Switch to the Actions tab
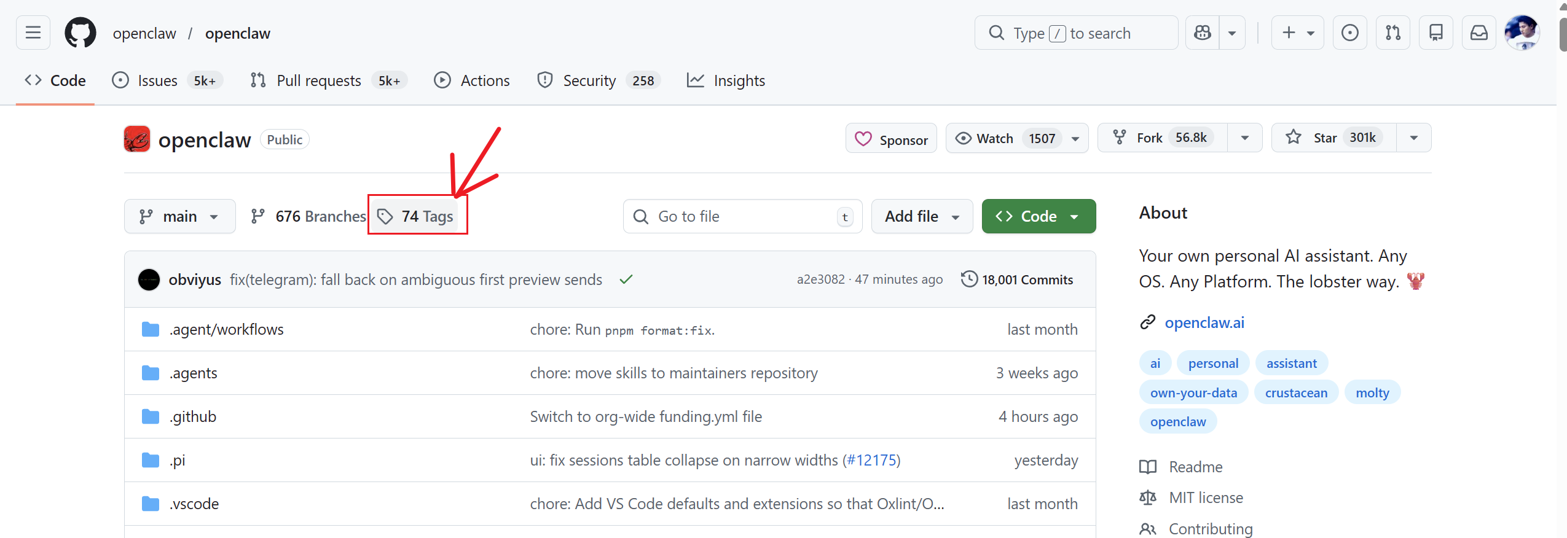This screenshot has height=538, width=1567. [x=472, y=80]
